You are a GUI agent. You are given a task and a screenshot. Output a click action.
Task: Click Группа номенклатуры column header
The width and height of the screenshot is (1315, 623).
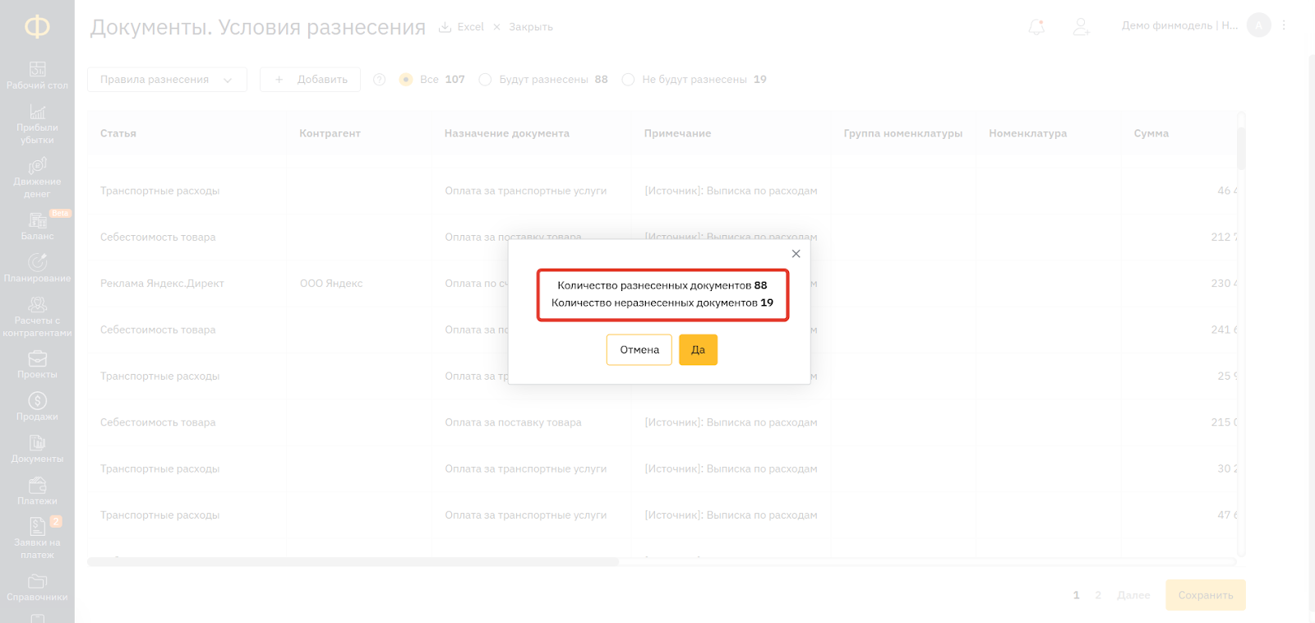[x=902, y=133]
